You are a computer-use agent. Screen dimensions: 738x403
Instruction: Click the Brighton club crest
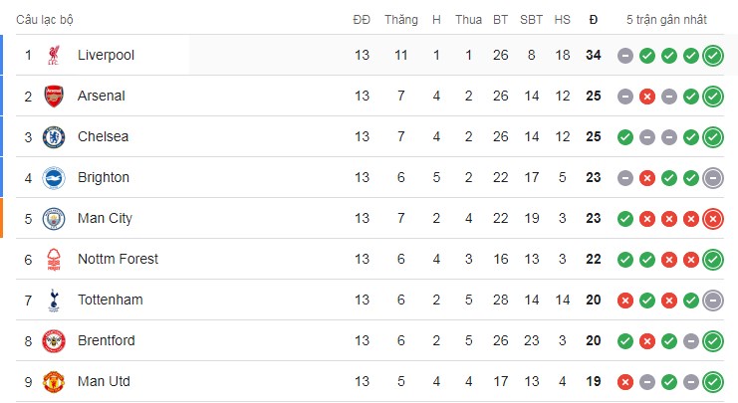click(x=53, y=178)
